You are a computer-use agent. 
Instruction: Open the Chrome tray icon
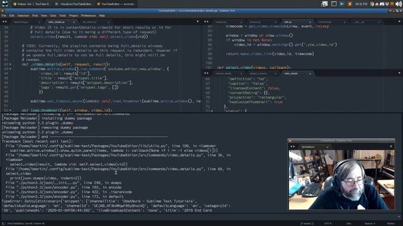point(372,4)
